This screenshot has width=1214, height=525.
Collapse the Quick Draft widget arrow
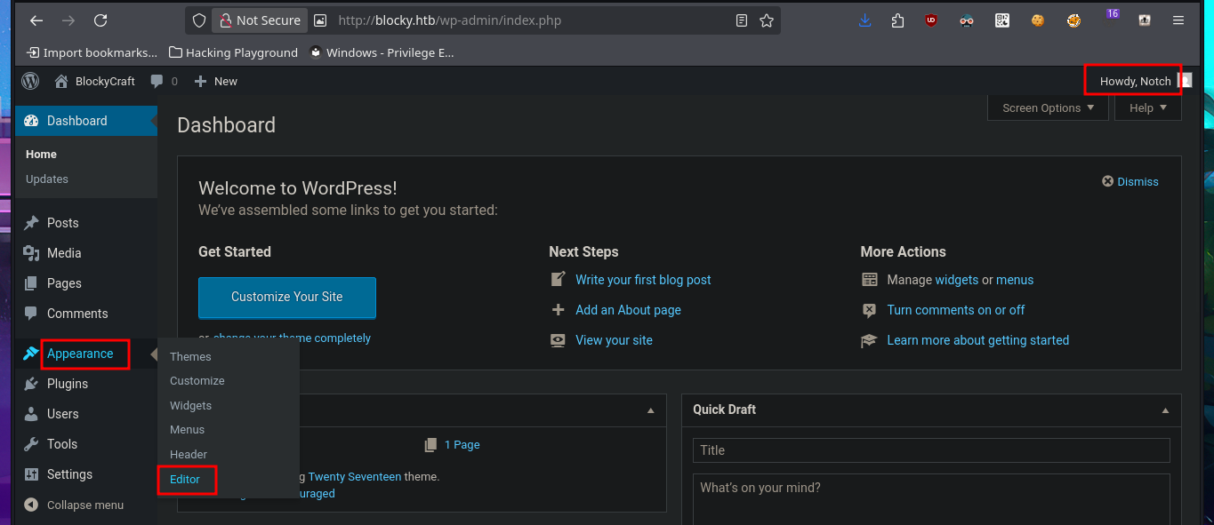click(1165, 410)
